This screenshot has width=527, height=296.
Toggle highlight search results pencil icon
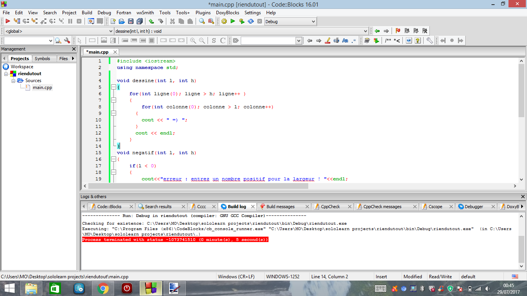328,41
